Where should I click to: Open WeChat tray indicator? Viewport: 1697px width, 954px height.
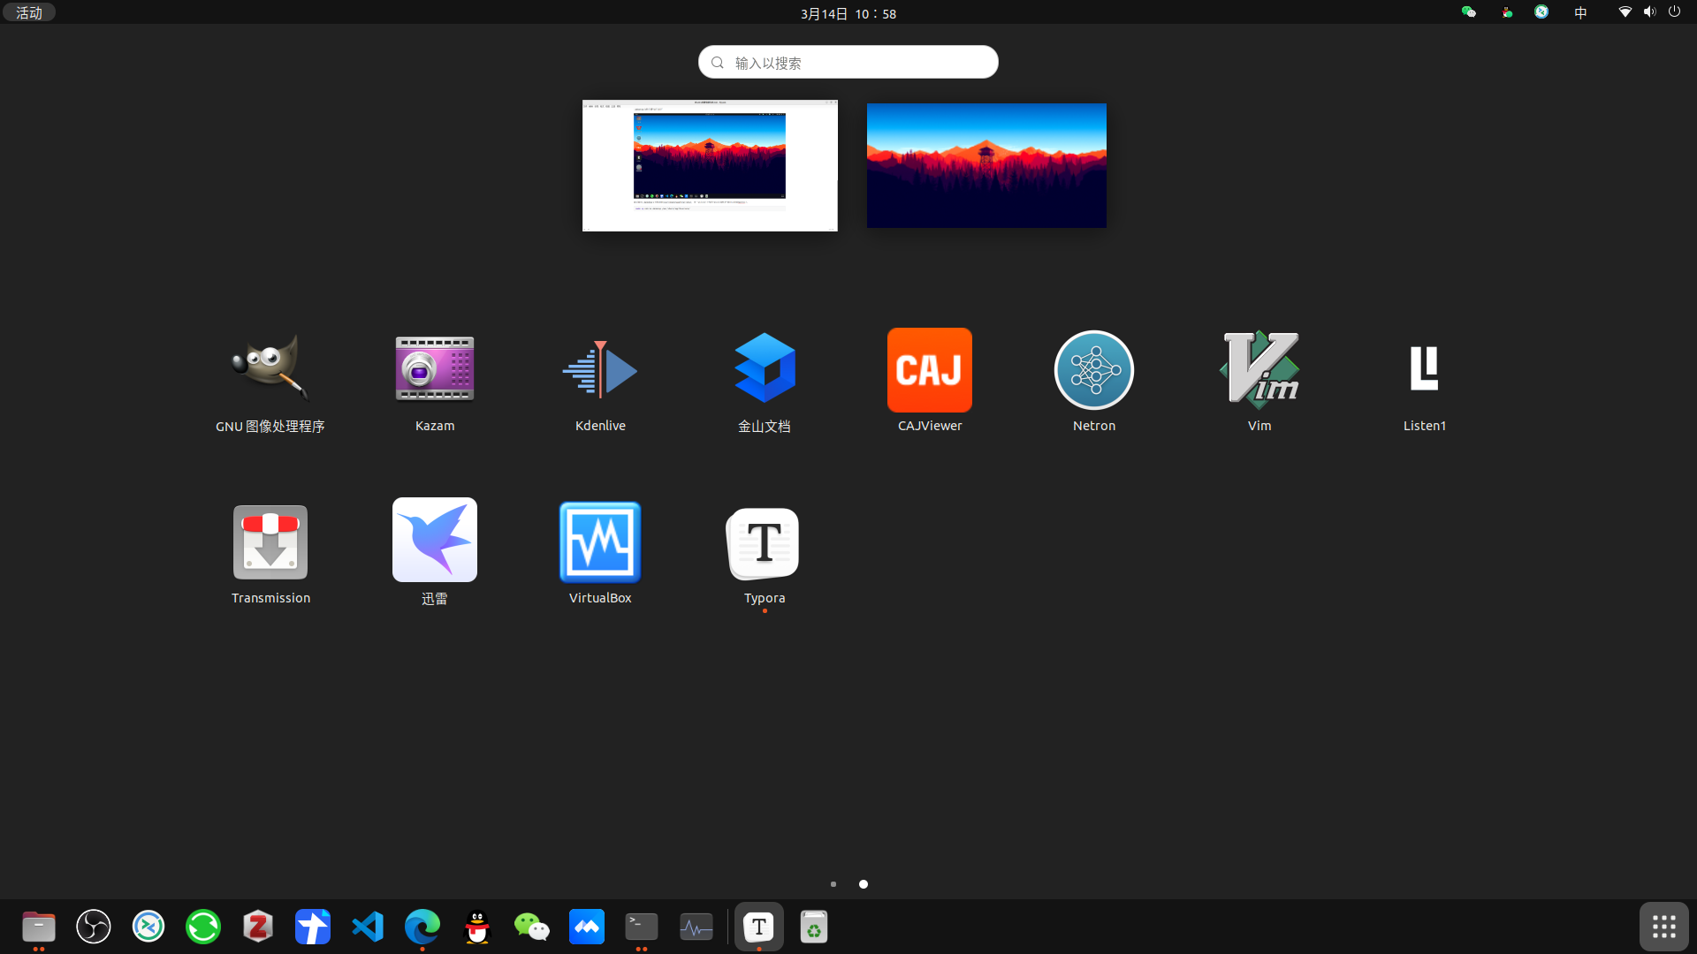[x=1468, y=12]
